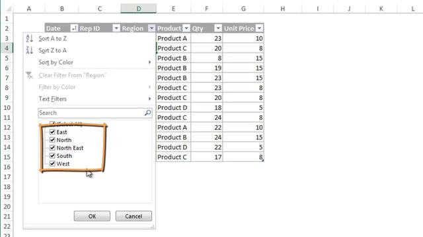Click Product D cell in row 10

(173, 107)
